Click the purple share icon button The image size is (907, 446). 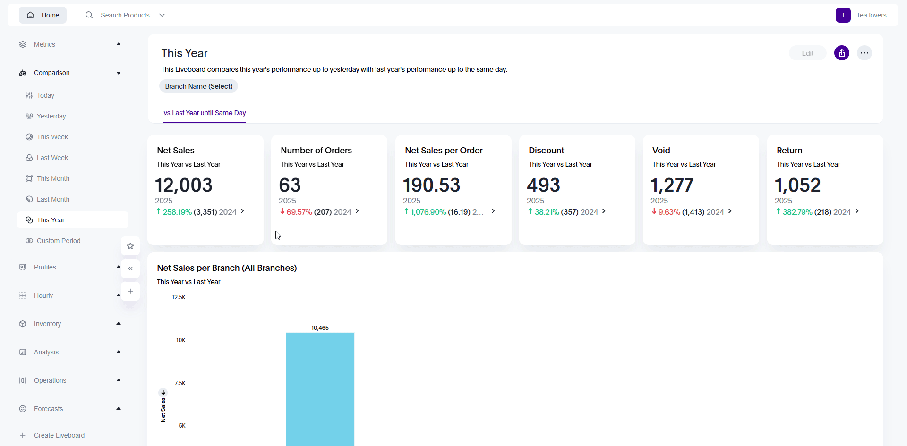841,53
